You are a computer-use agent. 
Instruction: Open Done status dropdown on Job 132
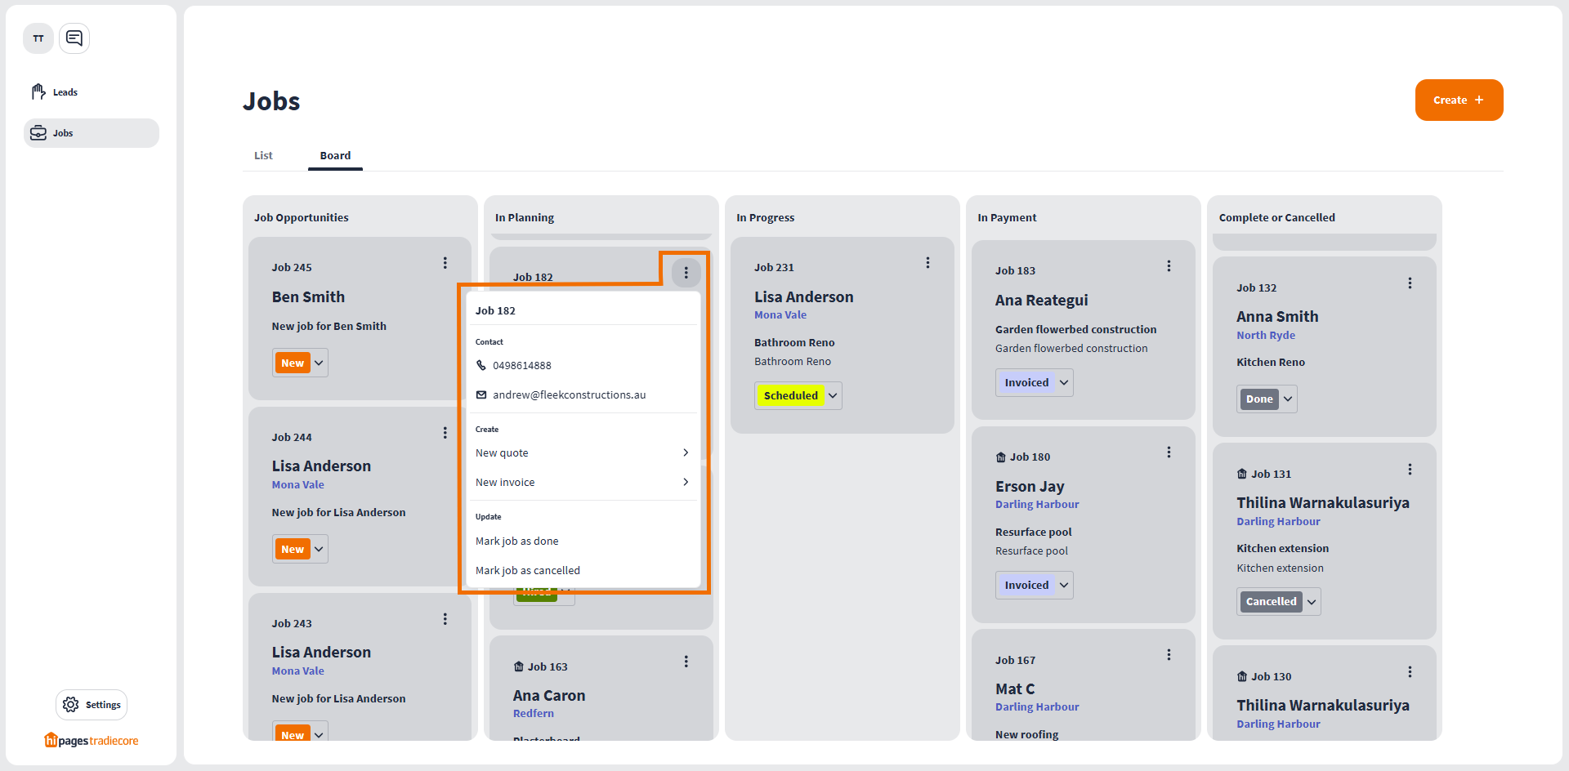[1288, 399]
